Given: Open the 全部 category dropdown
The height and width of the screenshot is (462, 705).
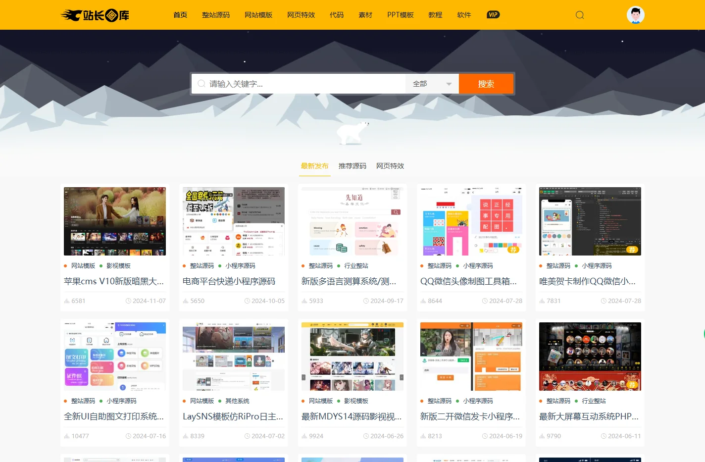Looking at the screenshot, I should [432, 84].
